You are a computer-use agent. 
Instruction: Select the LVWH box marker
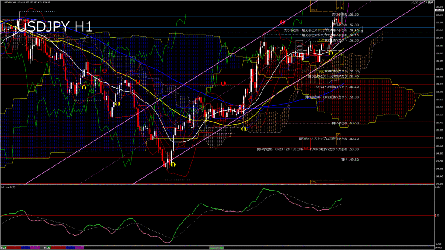tap(314, 10)
